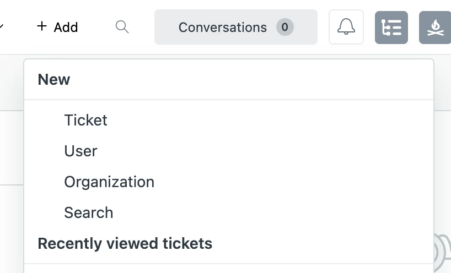The width and height of the screenshot is (451, 273).
Task: Create a new Organization from the menu
Action: pos(109,182)
